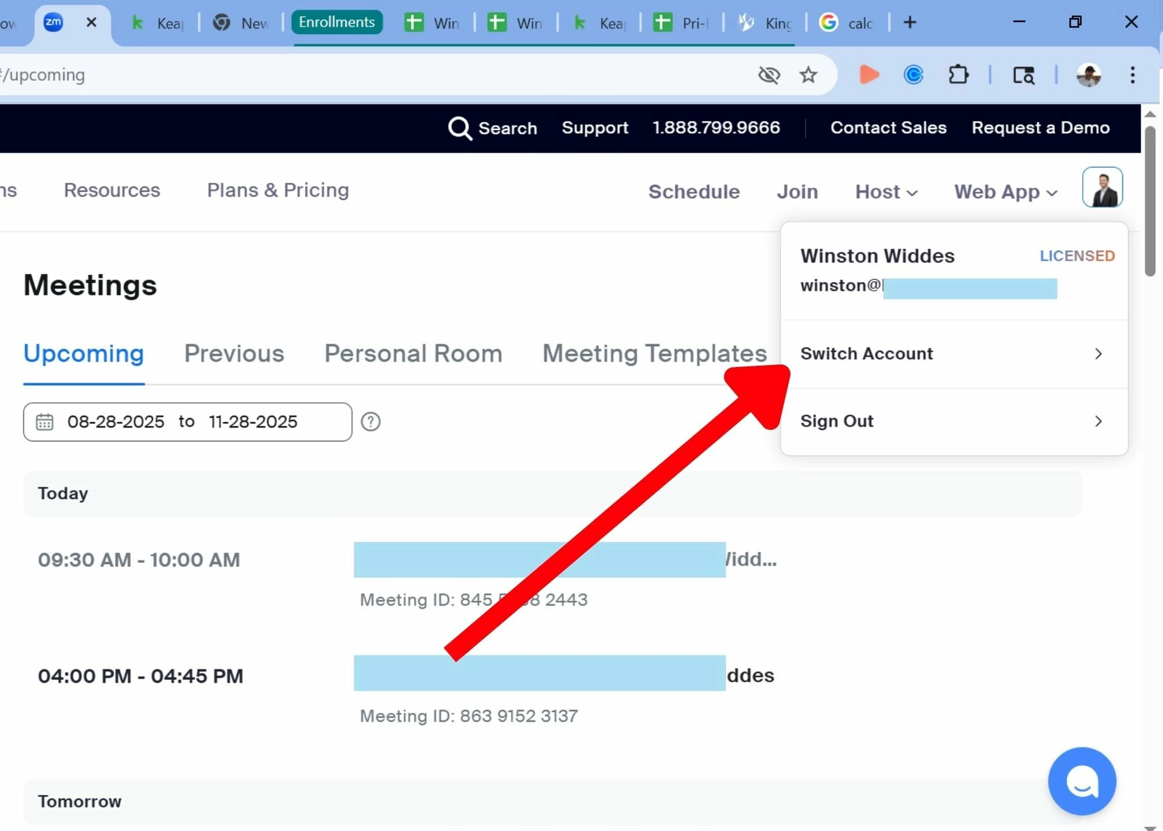Expand the Host dropdown
Screen dimensions: 1163x831
coord(886,191)
